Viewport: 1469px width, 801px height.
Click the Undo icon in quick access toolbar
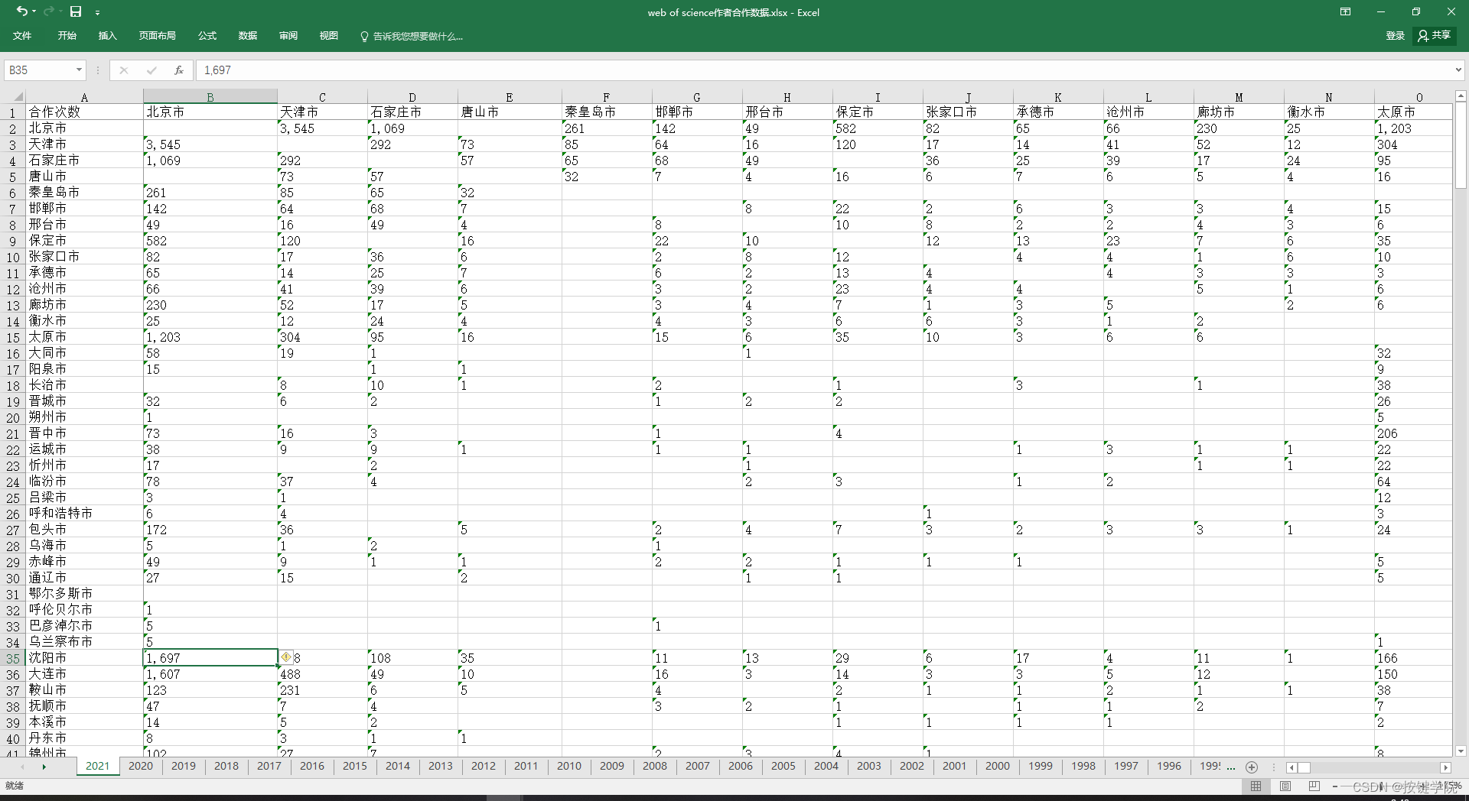click(22, 11)
